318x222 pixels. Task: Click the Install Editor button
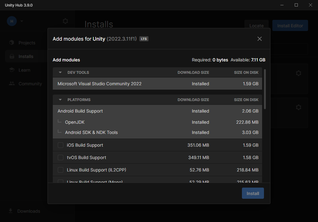(290, 26)
